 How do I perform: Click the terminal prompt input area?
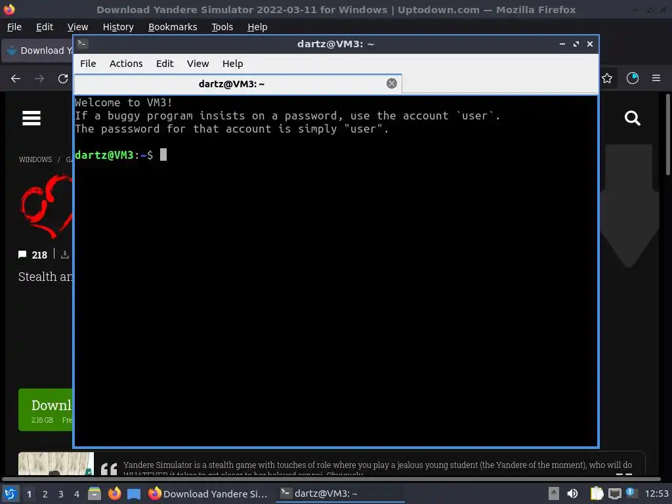point(163,155)
